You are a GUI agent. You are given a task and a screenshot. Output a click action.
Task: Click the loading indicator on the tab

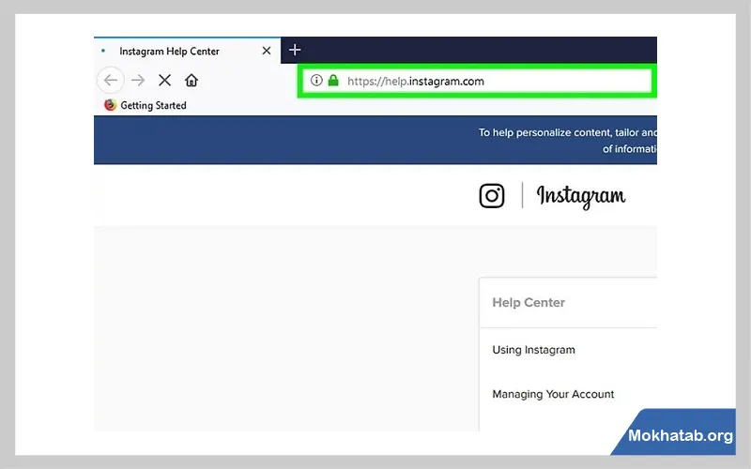tap(104, 51)
